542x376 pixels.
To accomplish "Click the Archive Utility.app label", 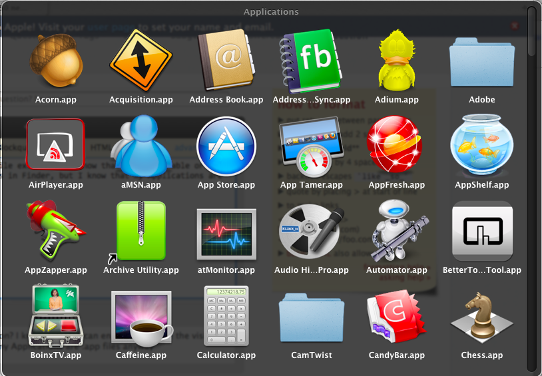I will [141, 270].
